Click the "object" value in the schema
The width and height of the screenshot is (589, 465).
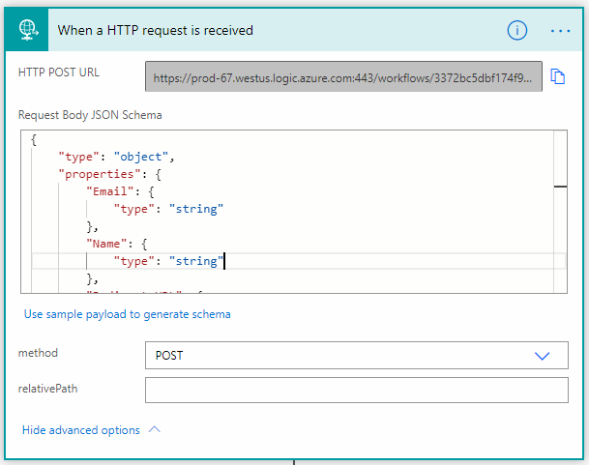click(141, 157)
